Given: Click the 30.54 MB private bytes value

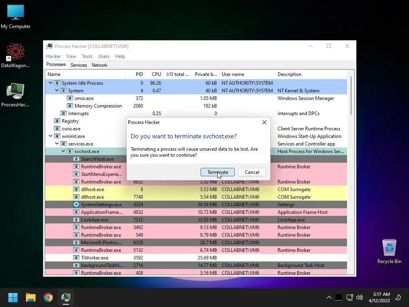Looking at the screenshot, I should point(207,204).
